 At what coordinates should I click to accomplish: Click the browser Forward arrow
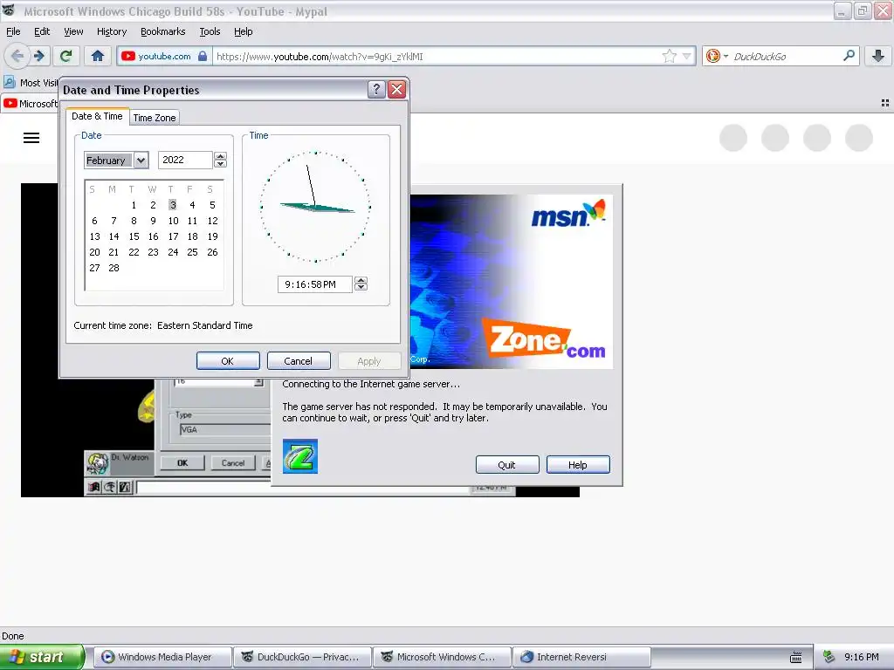(39, 56)
